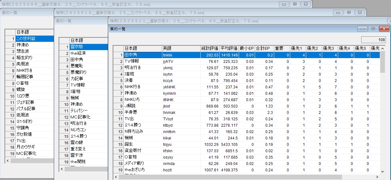Sort by the 統計評価 column header
The height and width of the screenshot is (180, 391).
coord(210,48)
